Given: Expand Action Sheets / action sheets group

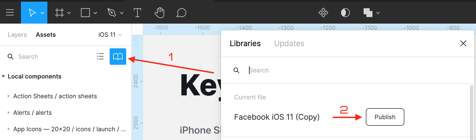Looking at the screenshot, I should click(9, 96).
